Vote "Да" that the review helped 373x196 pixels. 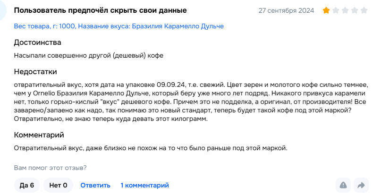click(x=26, y=185)
